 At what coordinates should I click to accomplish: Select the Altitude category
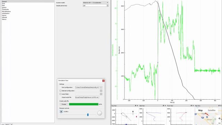click(x=5, y=17)
